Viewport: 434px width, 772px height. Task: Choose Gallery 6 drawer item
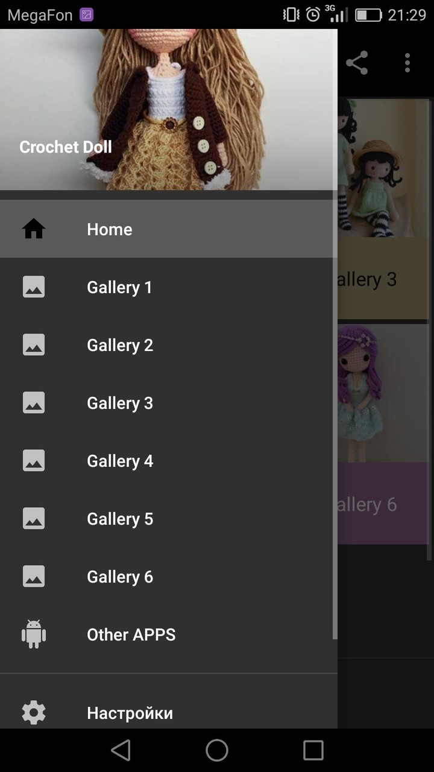pos(120,577)
